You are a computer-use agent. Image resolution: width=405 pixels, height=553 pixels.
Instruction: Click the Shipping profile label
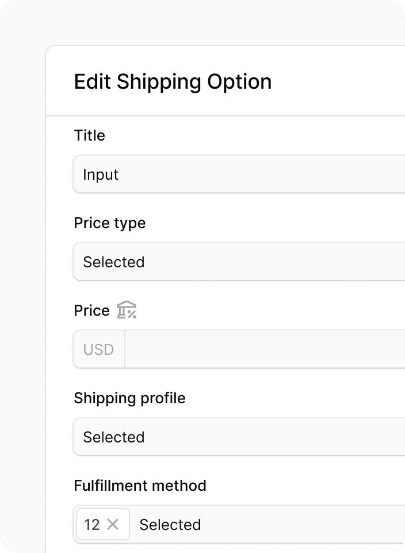pyautogui.click(x=129, y=398)
